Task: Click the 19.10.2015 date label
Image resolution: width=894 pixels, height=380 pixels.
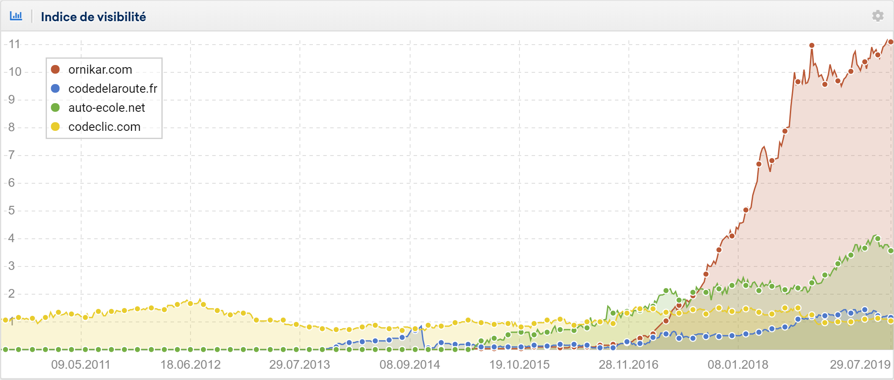Action: point(519,364)
